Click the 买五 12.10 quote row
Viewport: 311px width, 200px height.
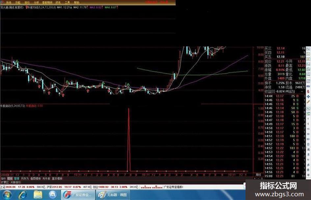[285, 56]
